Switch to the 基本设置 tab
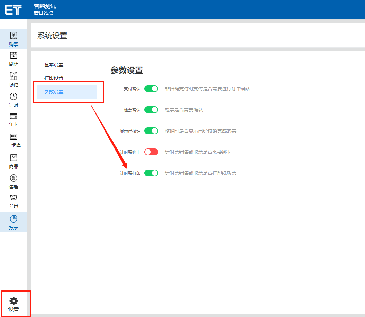Screen dimensions: 365x317 click(54, 65)
